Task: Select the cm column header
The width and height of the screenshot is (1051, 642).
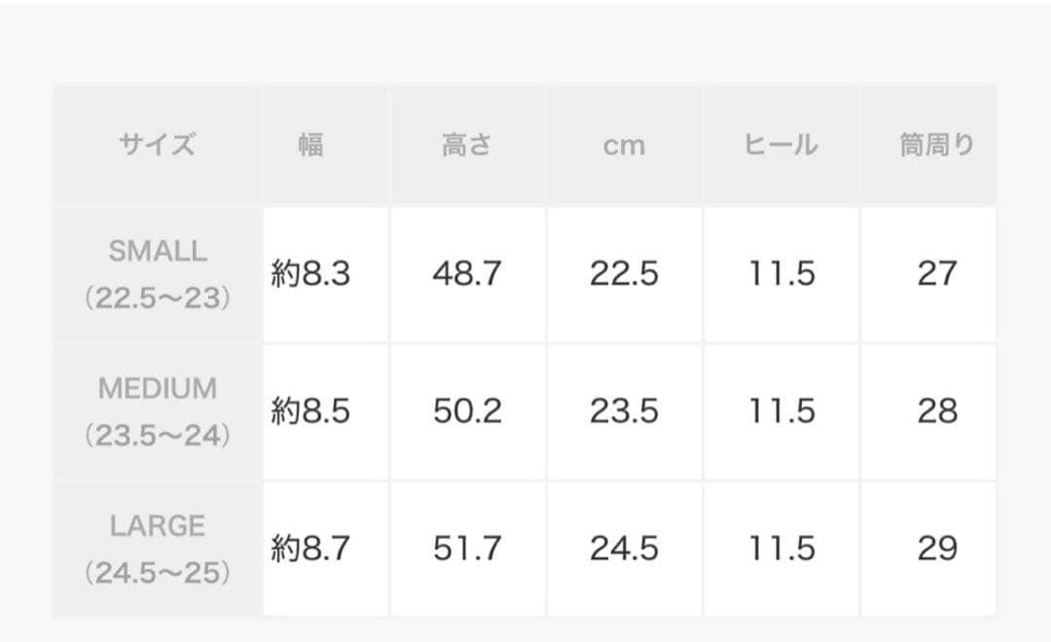Action: 624,146
